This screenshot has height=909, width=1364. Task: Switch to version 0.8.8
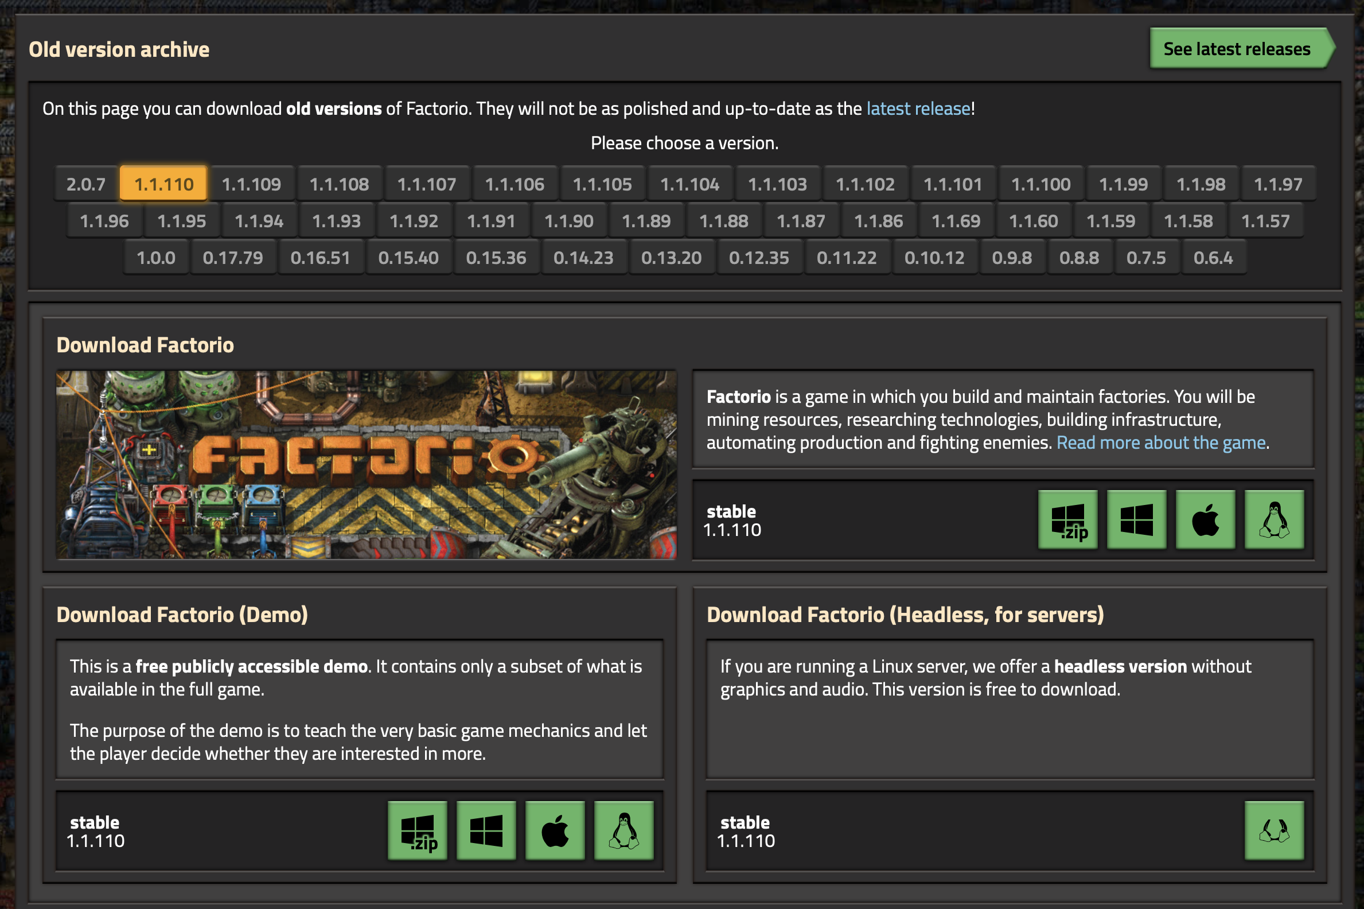click(1079, 258)
